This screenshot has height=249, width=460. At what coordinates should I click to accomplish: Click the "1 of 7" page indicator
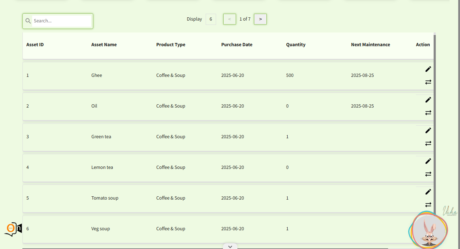point(245,19)
